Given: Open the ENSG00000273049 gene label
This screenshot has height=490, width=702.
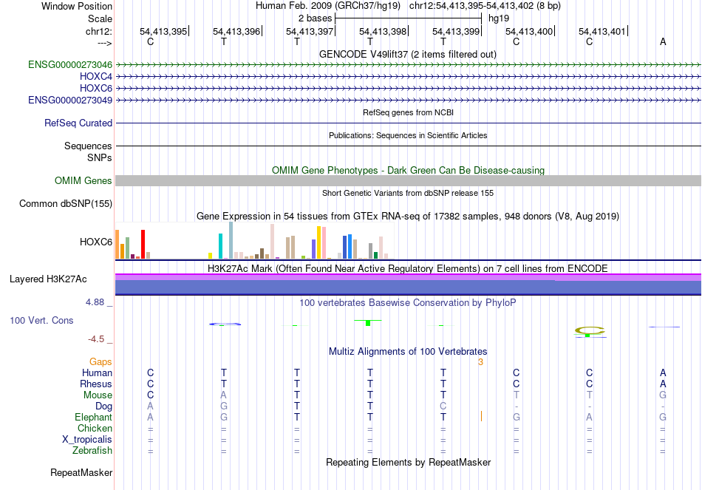Looking at the screenshot, I should [70, 100].
